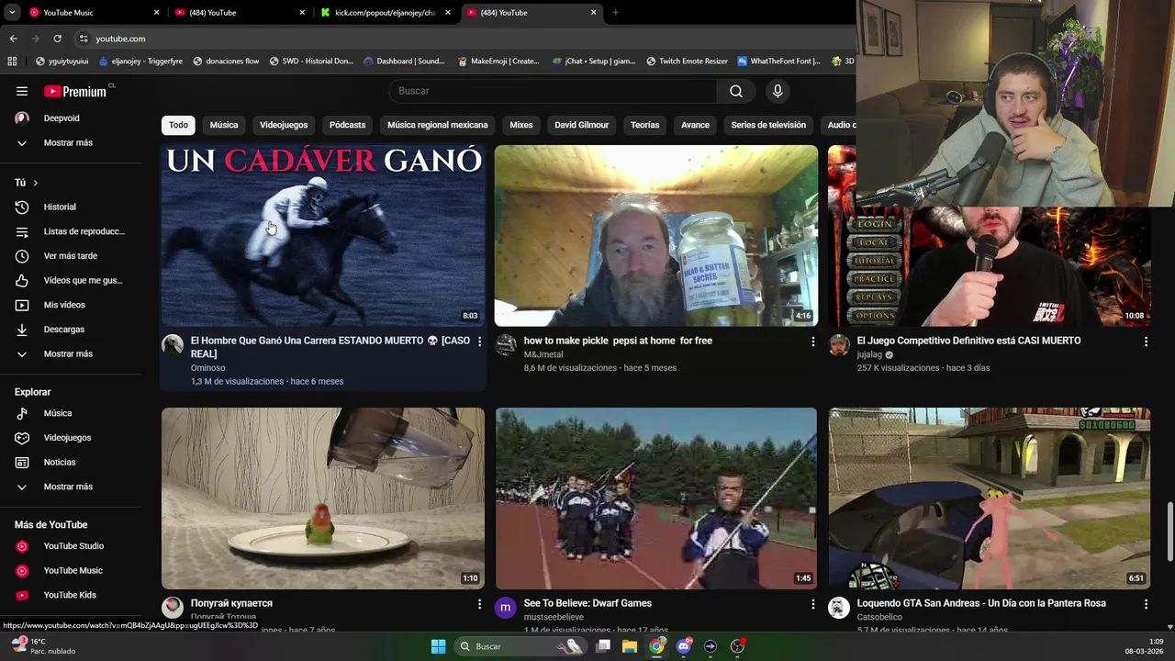Screen dimensions: 1175x661
Task: Open the Dwarf Games video thumbnail
Action: tap(656, 499)
